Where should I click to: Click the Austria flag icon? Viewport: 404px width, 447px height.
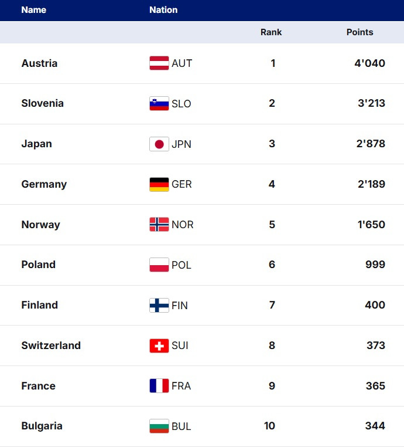pyautogui.click(x=159, y=63)
